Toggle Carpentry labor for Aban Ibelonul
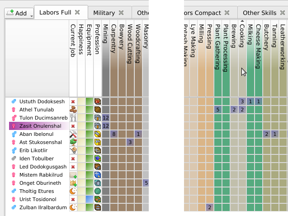 pos(114,134)
